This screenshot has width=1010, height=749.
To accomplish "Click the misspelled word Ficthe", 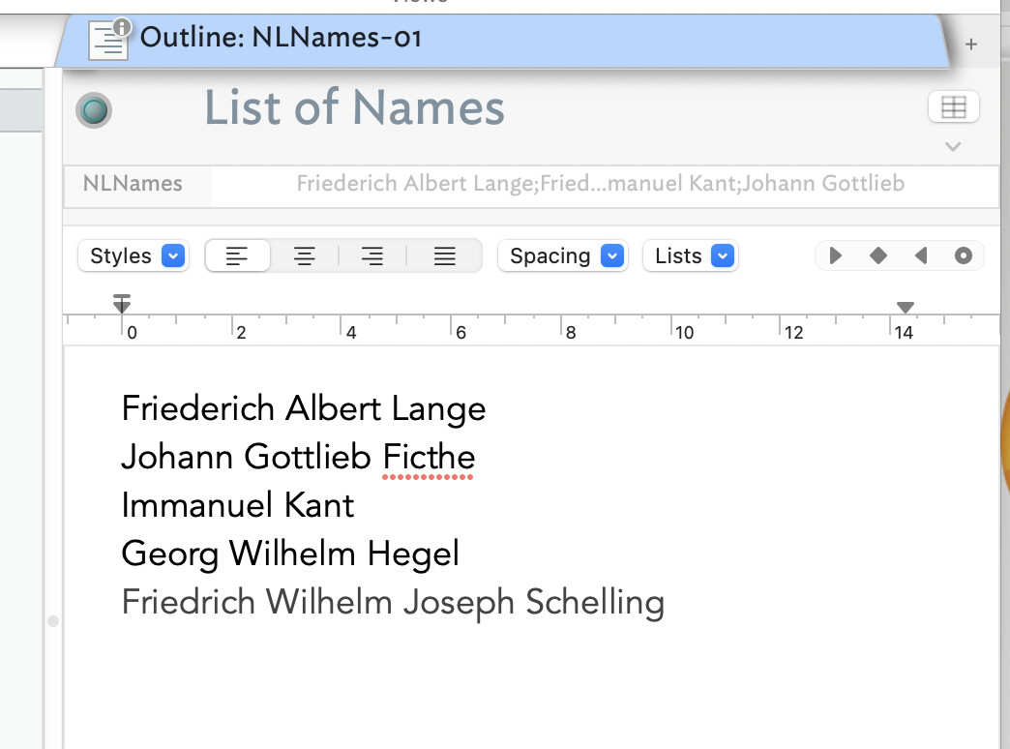I will pos(429,458).
